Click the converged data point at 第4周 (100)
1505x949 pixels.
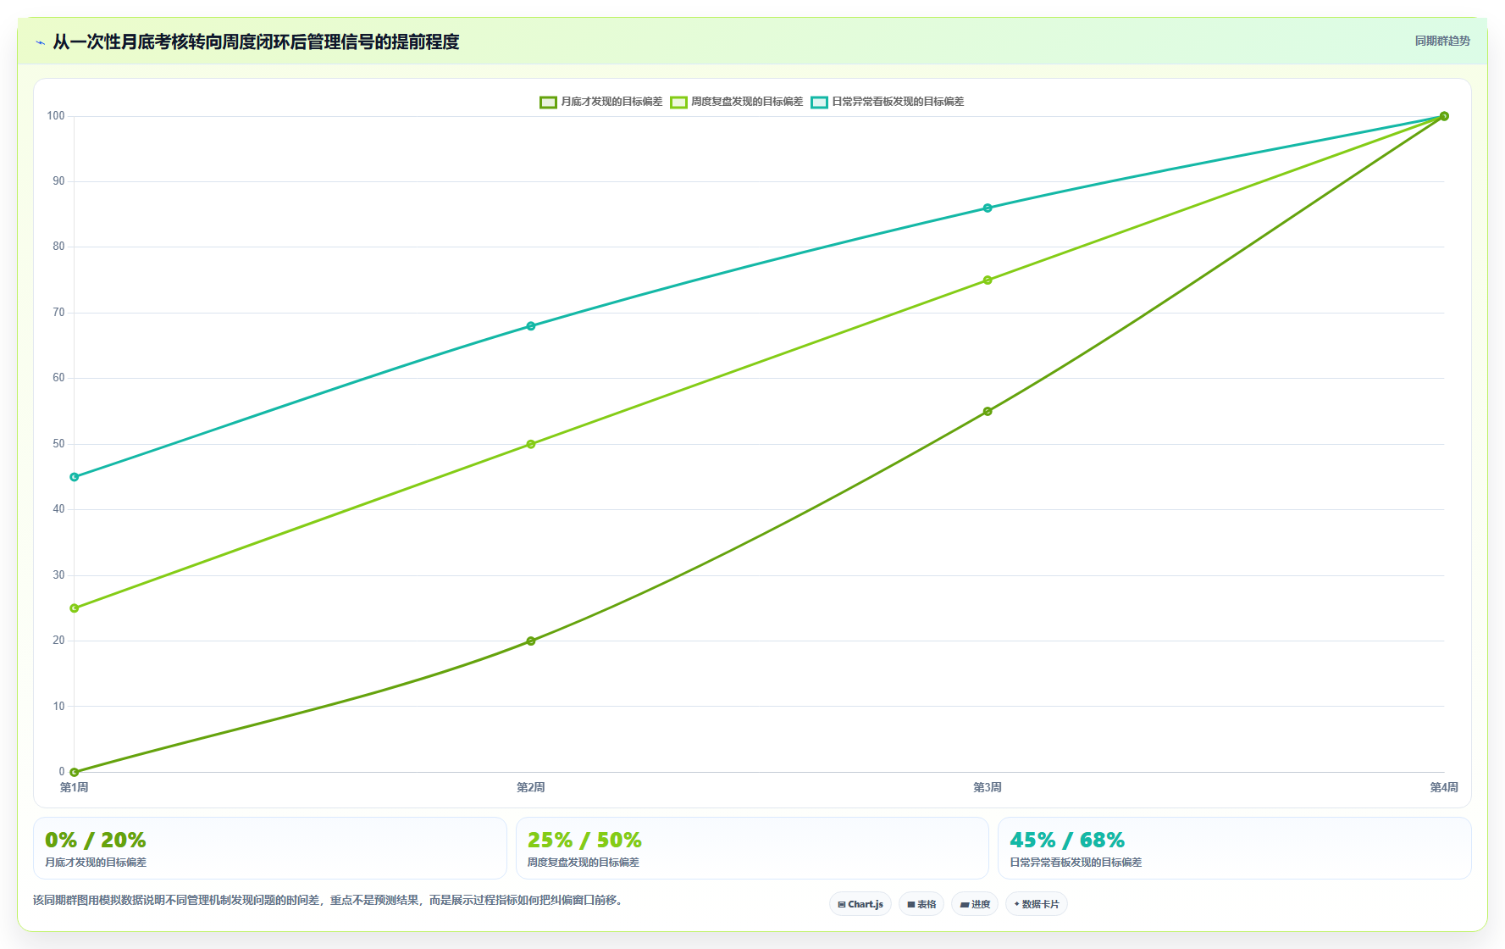coord(1444,116)
